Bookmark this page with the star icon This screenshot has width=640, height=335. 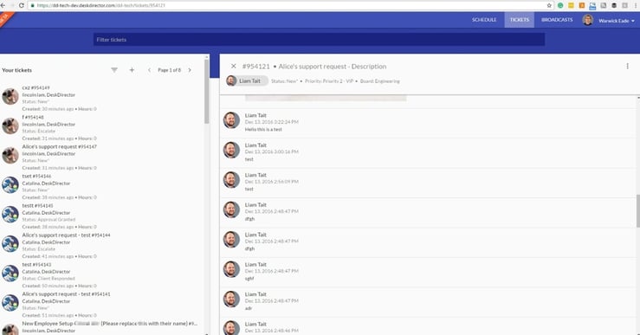click(549, 5)
